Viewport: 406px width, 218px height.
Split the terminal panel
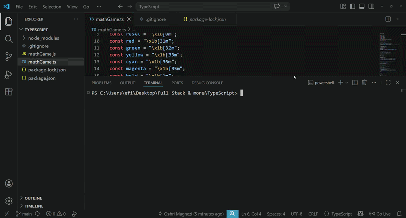point(355,83)
